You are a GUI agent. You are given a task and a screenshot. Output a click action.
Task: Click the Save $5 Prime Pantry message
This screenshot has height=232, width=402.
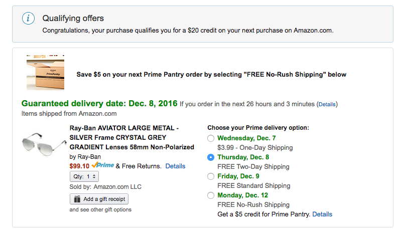coord(211,75)
